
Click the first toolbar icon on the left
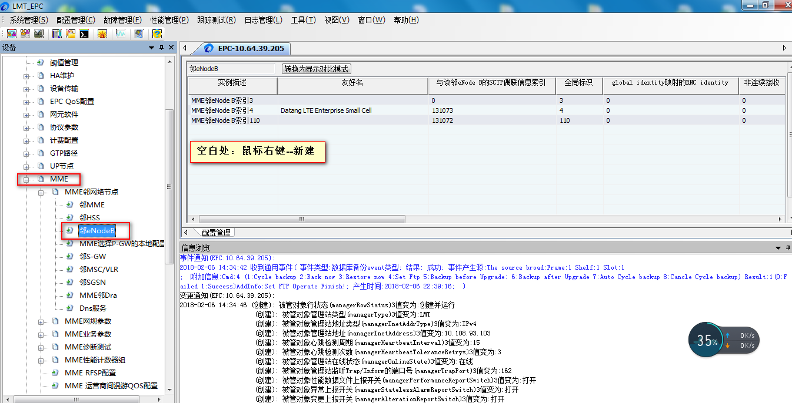[x=11, y=34]
